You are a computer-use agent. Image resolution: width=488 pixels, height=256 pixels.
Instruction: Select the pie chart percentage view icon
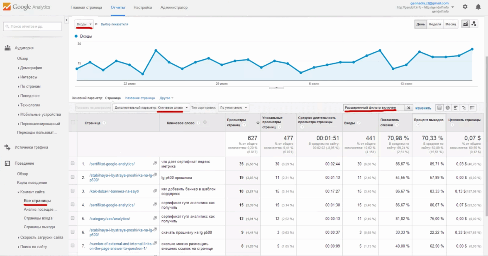448,108
